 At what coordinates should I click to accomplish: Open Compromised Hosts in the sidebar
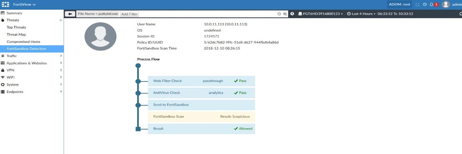point(24,42)
